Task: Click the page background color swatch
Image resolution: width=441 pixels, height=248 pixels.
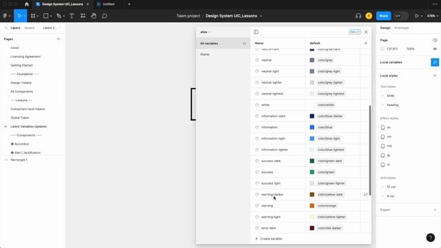Action: click(382, 49)
